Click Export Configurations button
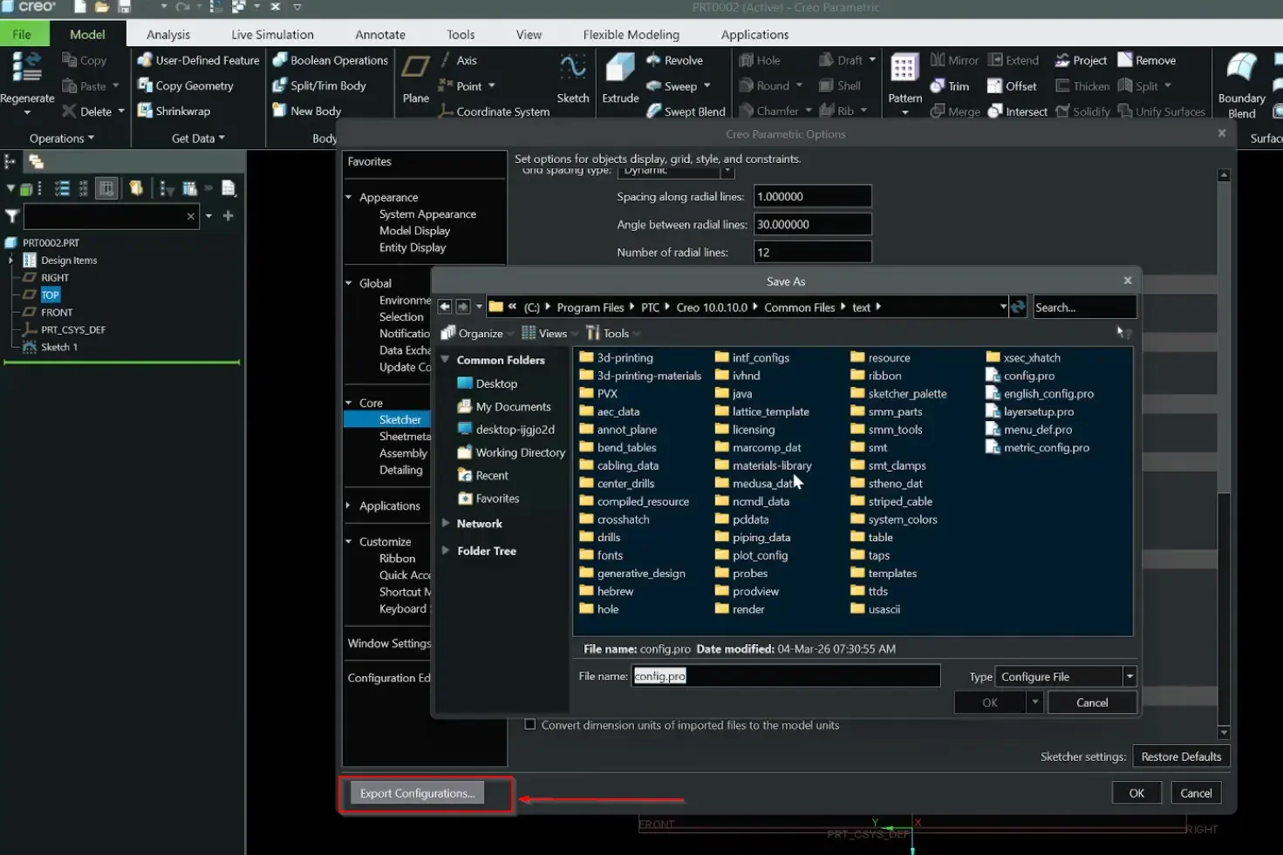 pyautogui.click(x=417, y=793)
